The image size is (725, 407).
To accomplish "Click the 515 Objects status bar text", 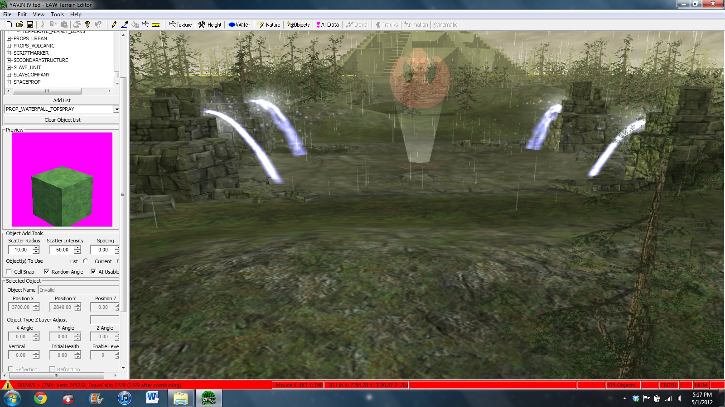I will pos(621,385).
